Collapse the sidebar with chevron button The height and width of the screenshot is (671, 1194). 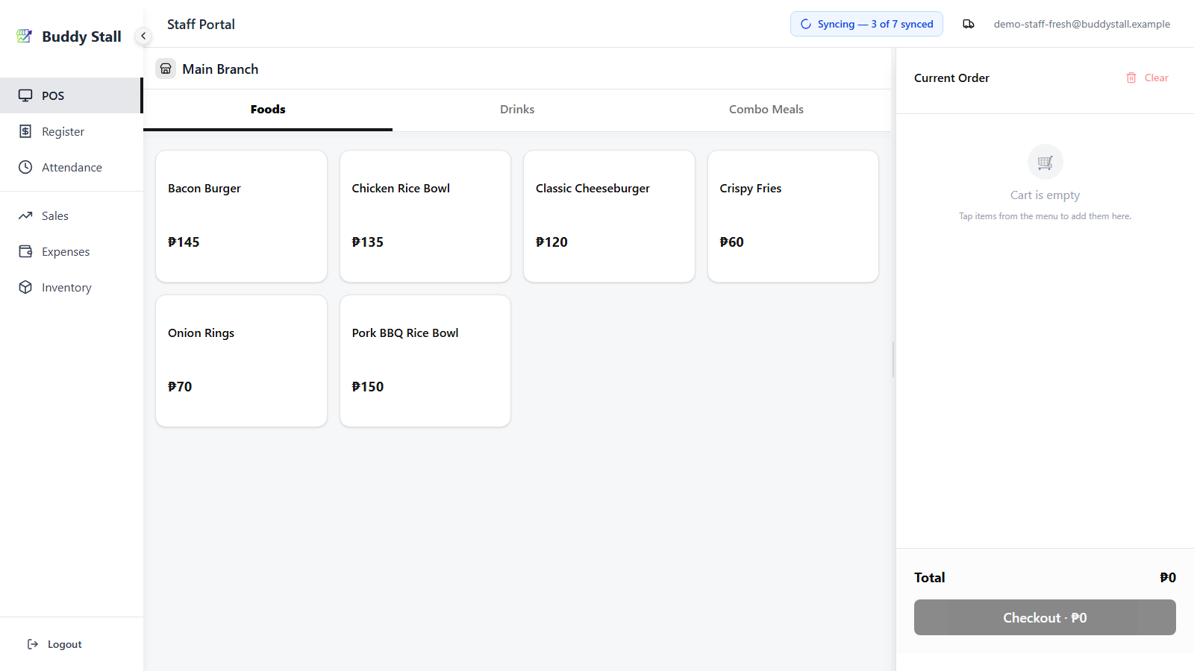click(143, 36)
